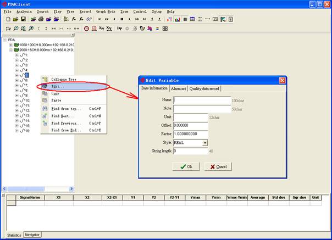Open the Style REAL dropdown
The image size is (332, 240).
(x=204, y=143)
